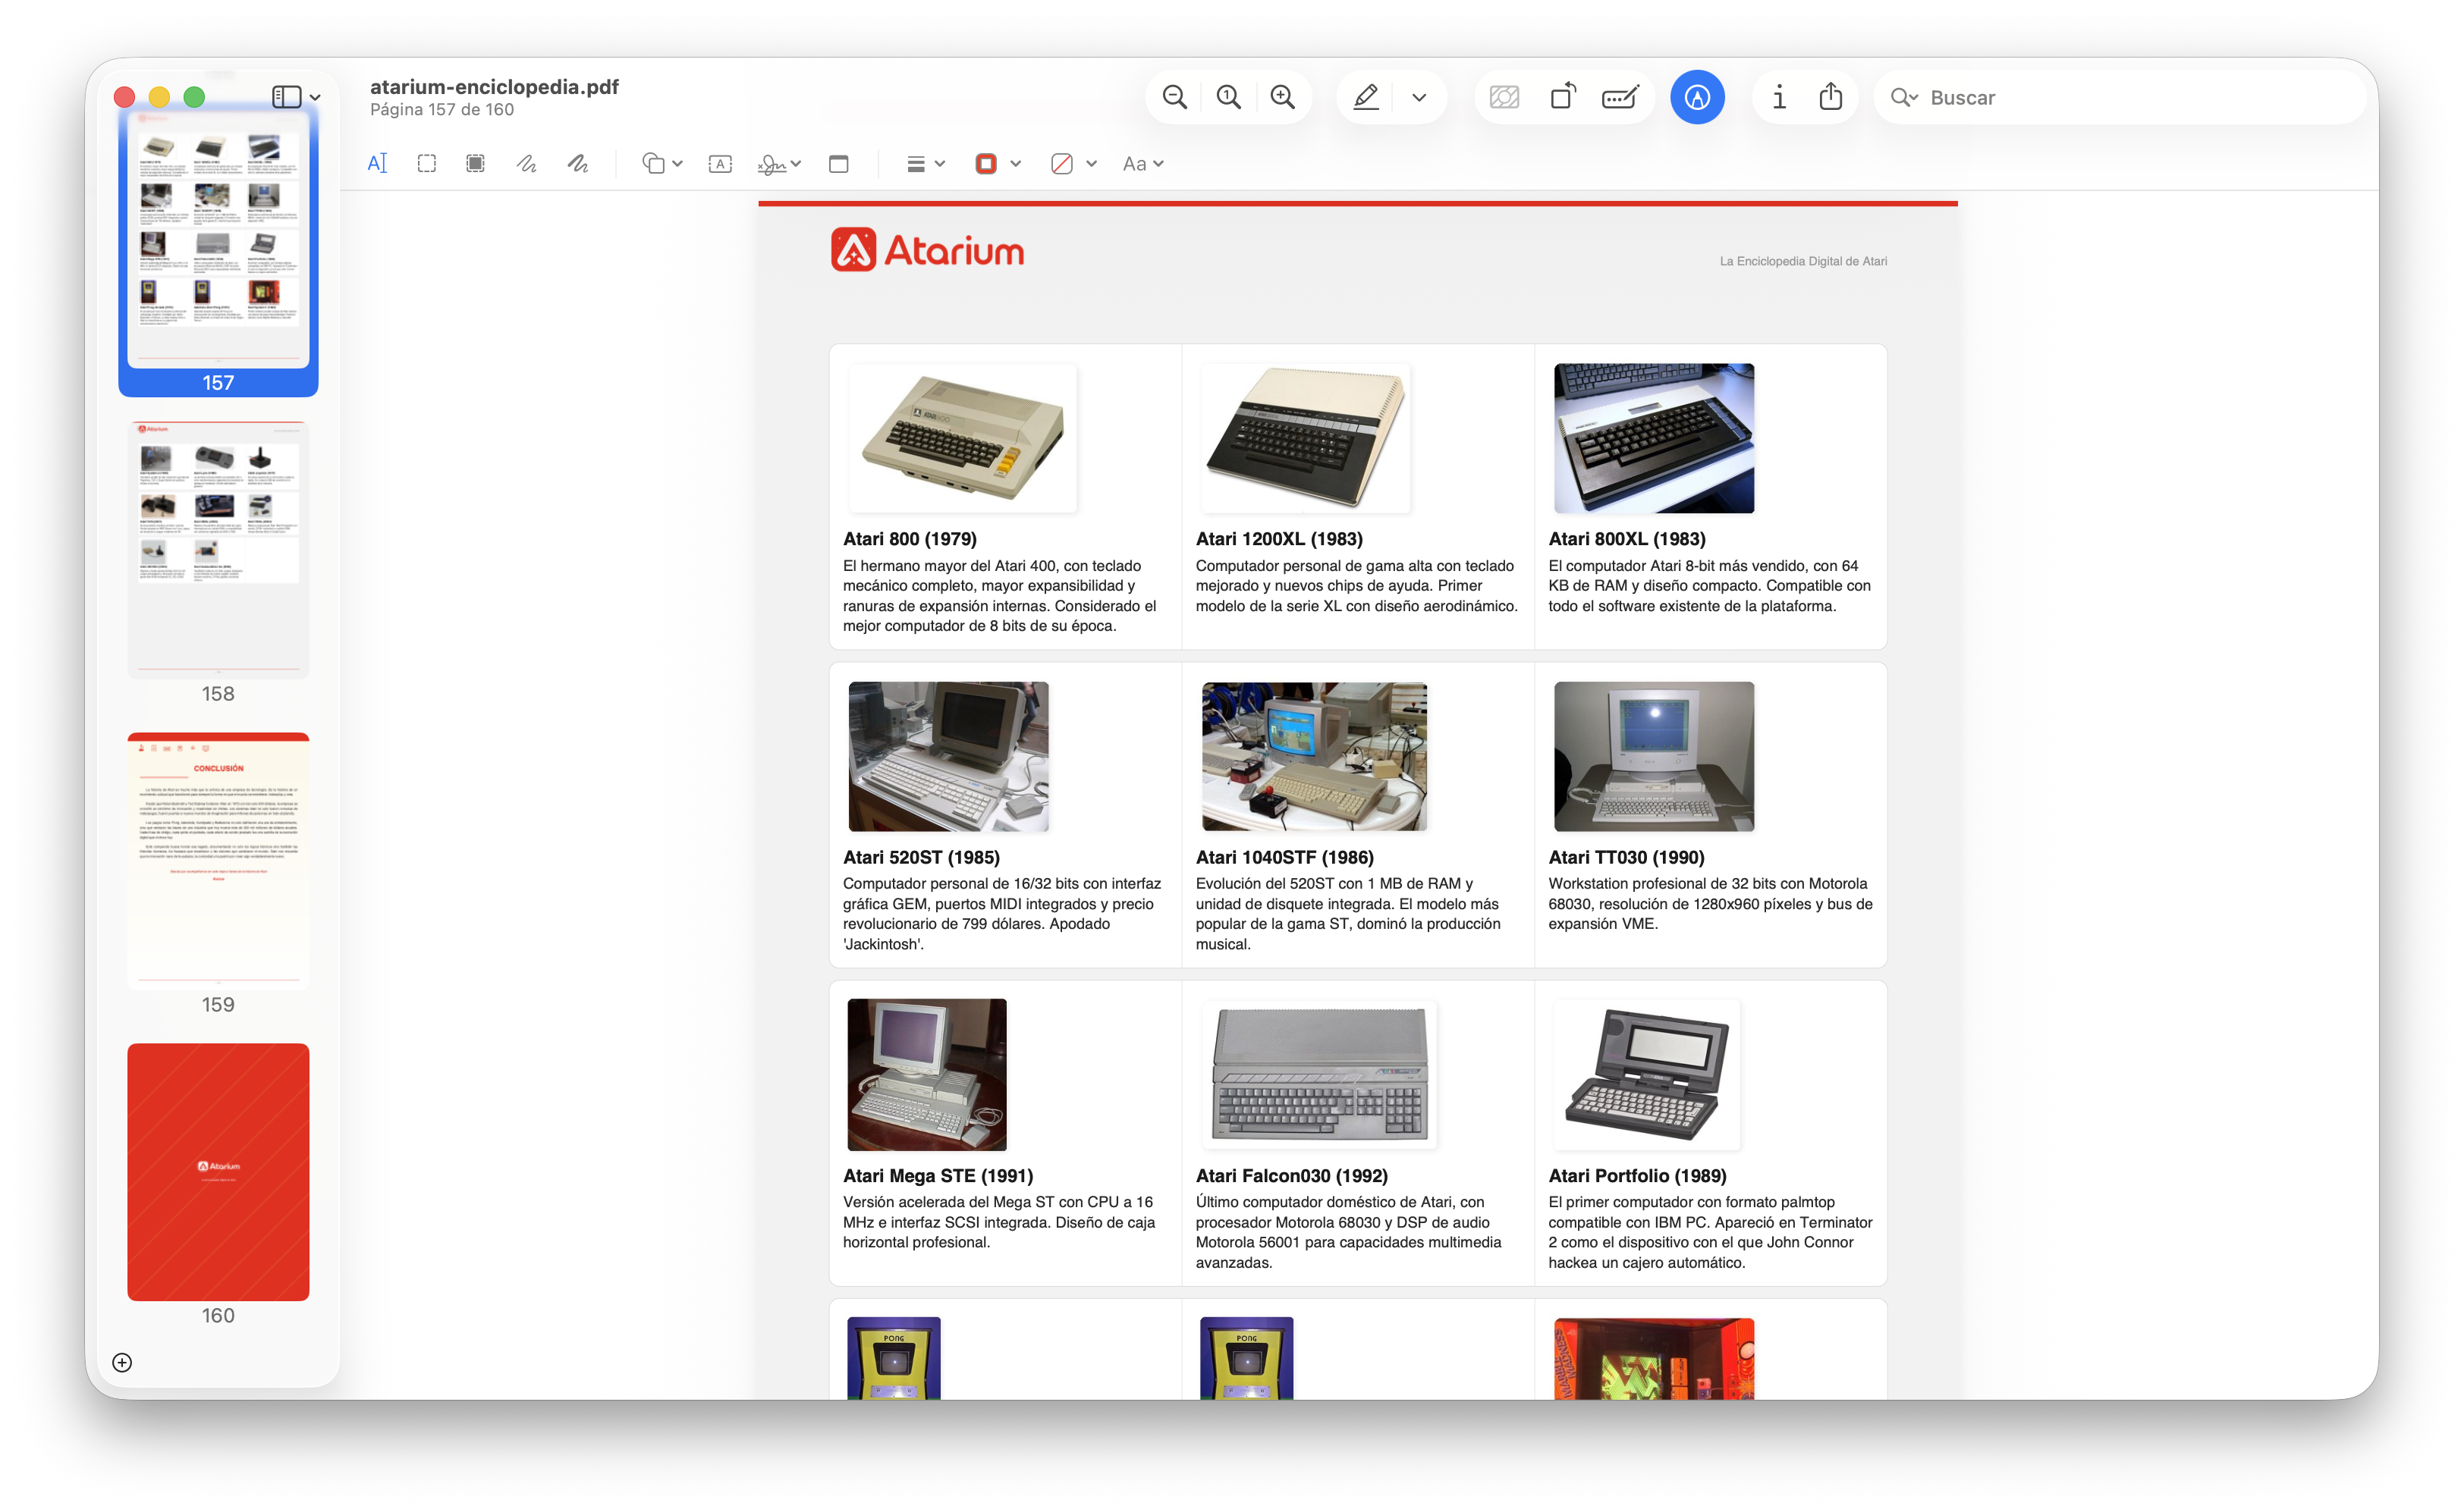Click the Atari TT030 workstation photo

click(x=1654, y=756)
